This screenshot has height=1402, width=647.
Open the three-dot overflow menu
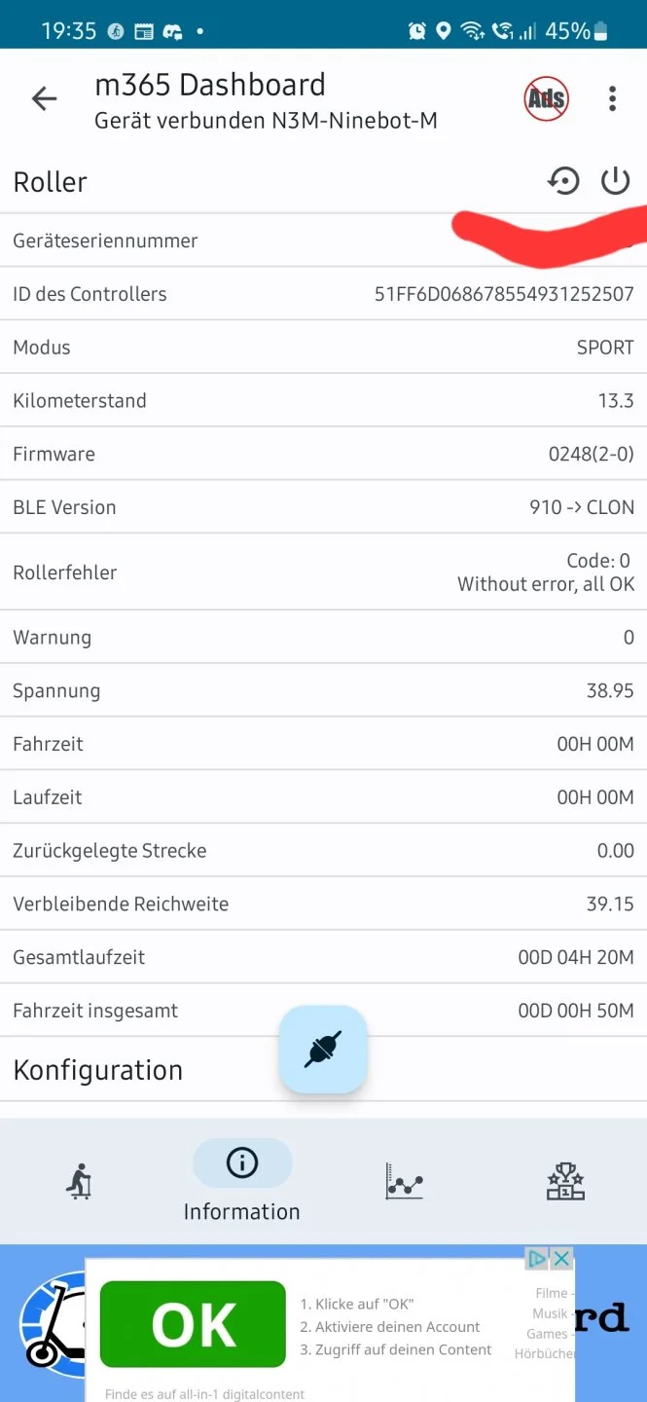(x=612, y=98)
